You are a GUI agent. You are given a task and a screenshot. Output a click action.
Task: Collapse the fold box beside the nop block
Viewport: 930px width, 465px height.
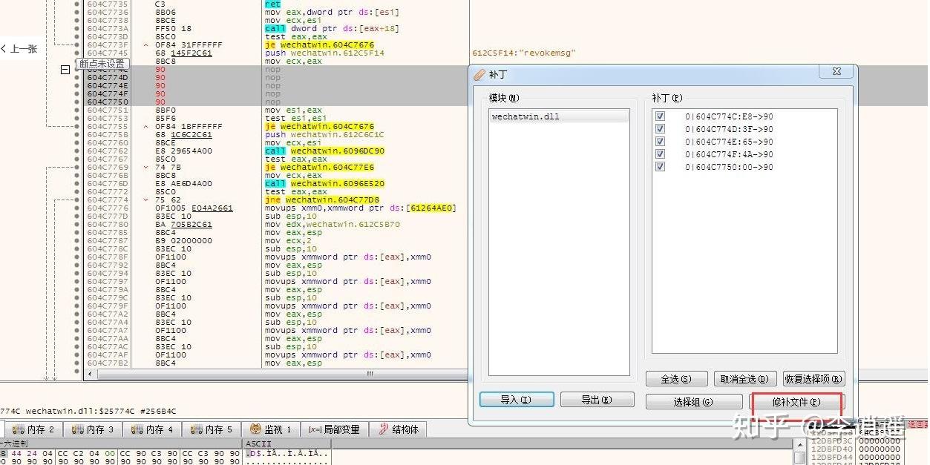click(x=65, y=70)
